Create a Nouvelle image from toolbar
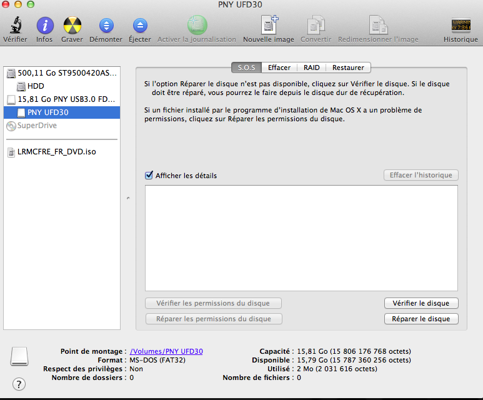Screen dimensions: 483x400 pyautogui.click(x=269, y=26)
